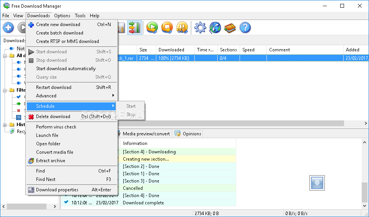
Task: Select Convert media file
Action: click(x=72, y=152)
